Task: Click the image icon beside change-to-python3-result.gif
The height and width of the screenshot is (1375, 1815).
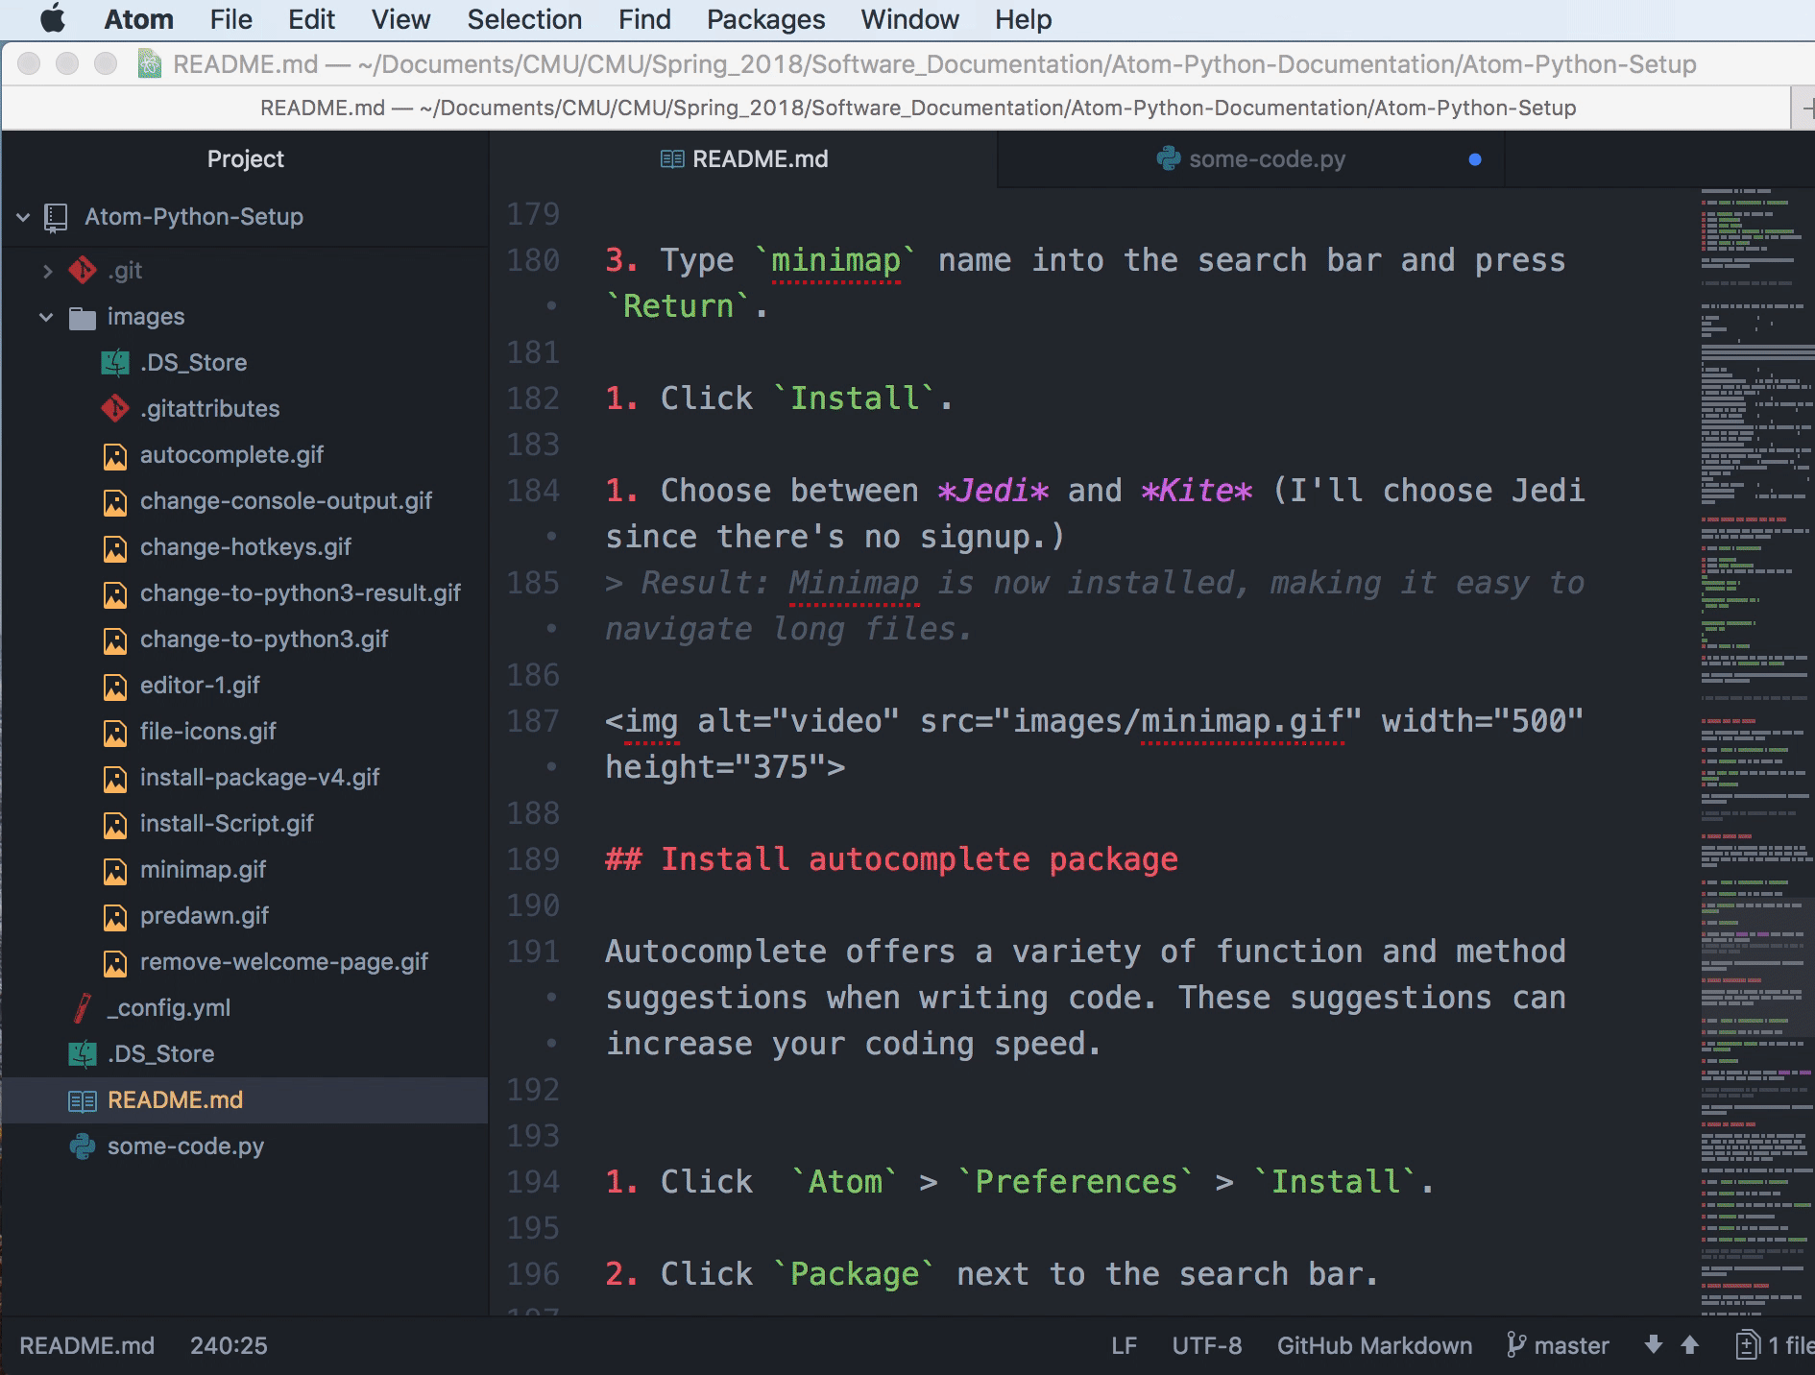Action: [x=115, y=594]
